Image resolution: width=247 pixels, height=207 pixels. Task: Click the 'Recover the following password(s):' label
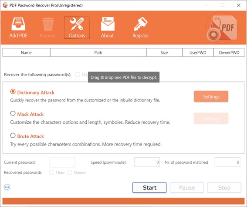pyautogui.click(x=37, y=75)
